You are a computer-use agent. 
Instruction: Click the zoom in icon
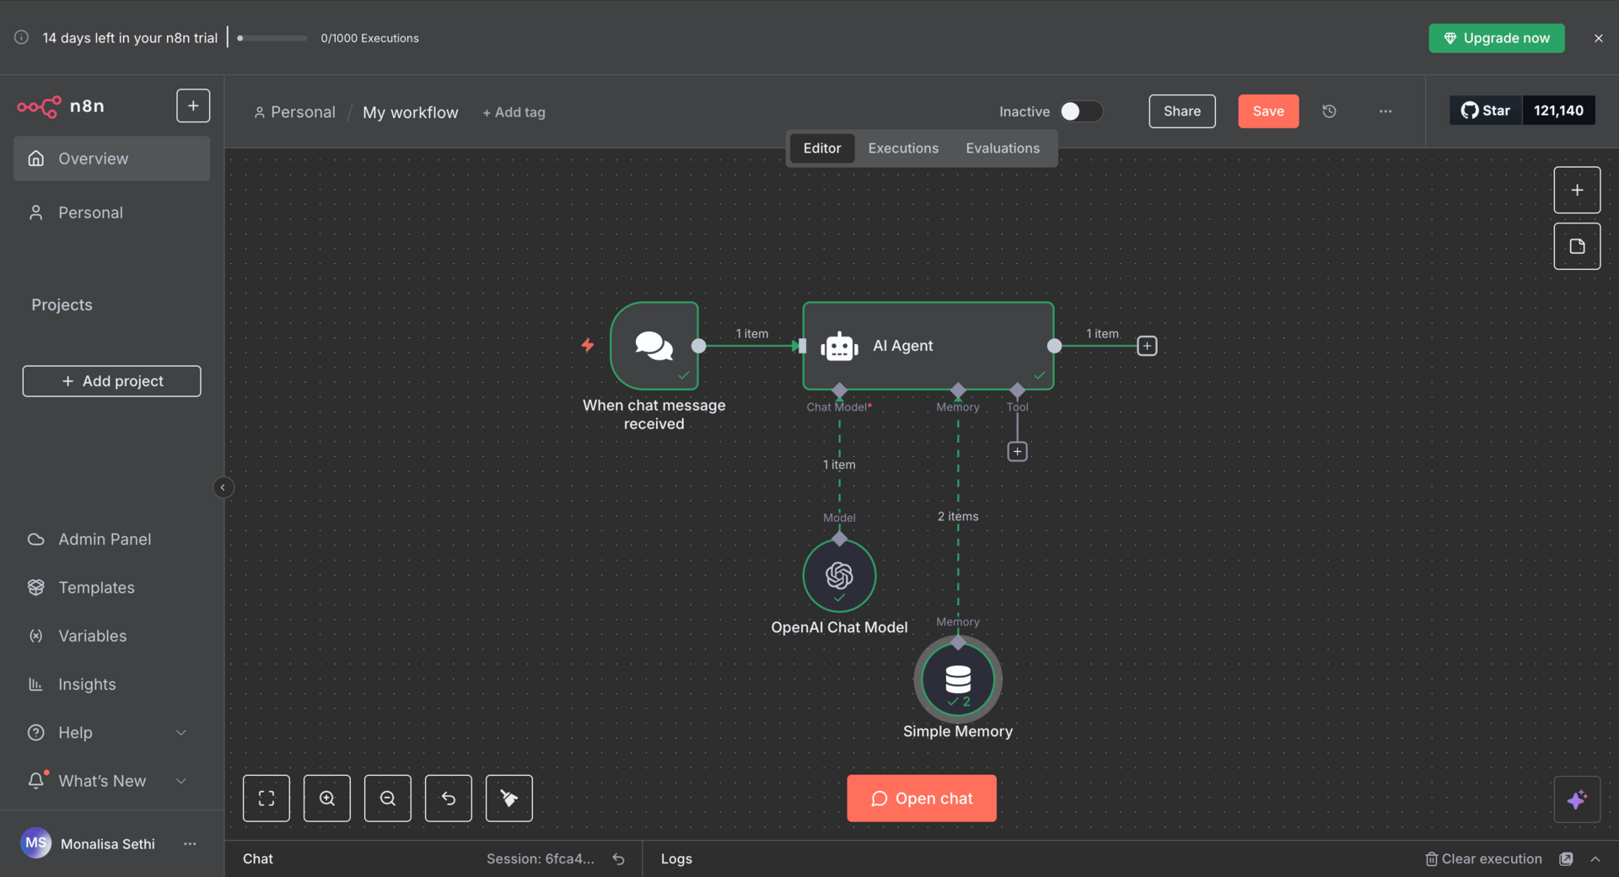[x=327, y=798]
